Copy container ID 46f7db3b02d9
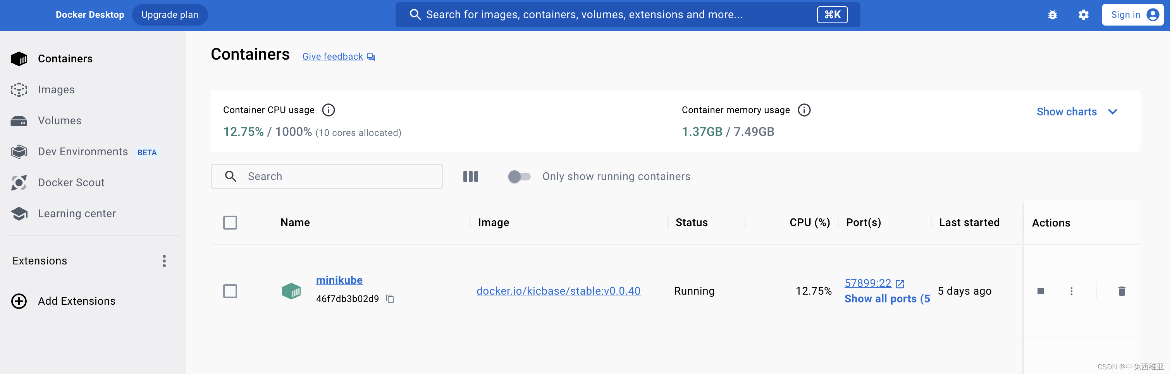 [x=390, y=299]
